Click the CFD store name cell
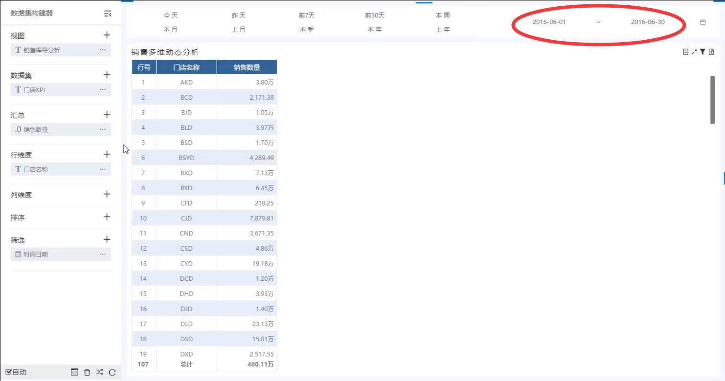 [186, 203]
